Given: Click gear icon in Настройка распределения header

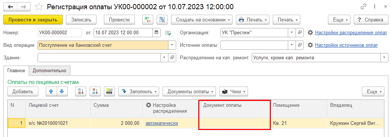Looking at the screenshot, I should [148, 105].
